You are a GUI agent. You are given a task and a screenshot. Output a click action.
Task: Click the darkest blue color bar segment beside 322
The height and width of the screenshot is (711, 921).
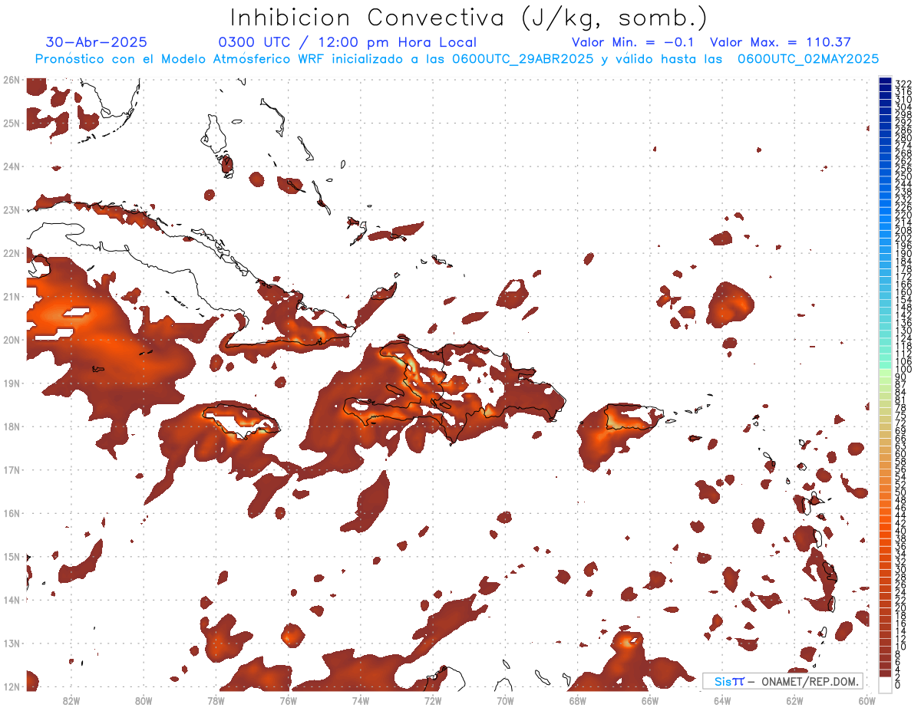pos(886,81)
